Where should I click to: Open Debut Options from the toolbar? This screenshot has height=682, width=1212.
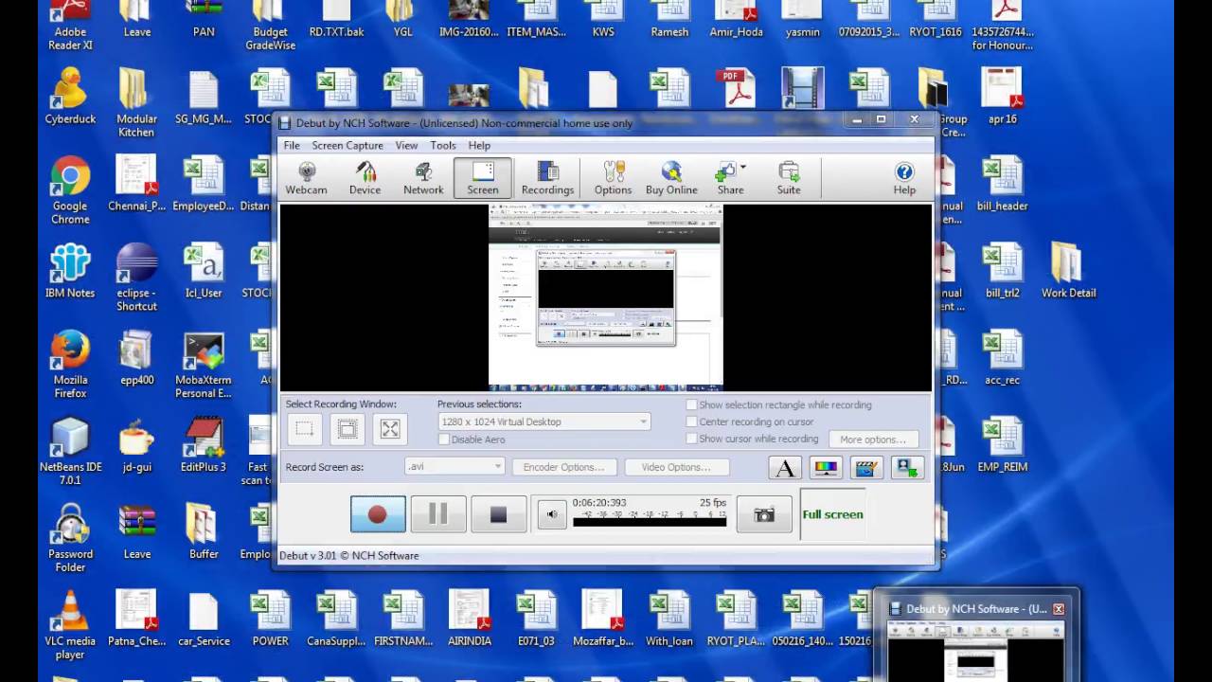pos(613,178)
